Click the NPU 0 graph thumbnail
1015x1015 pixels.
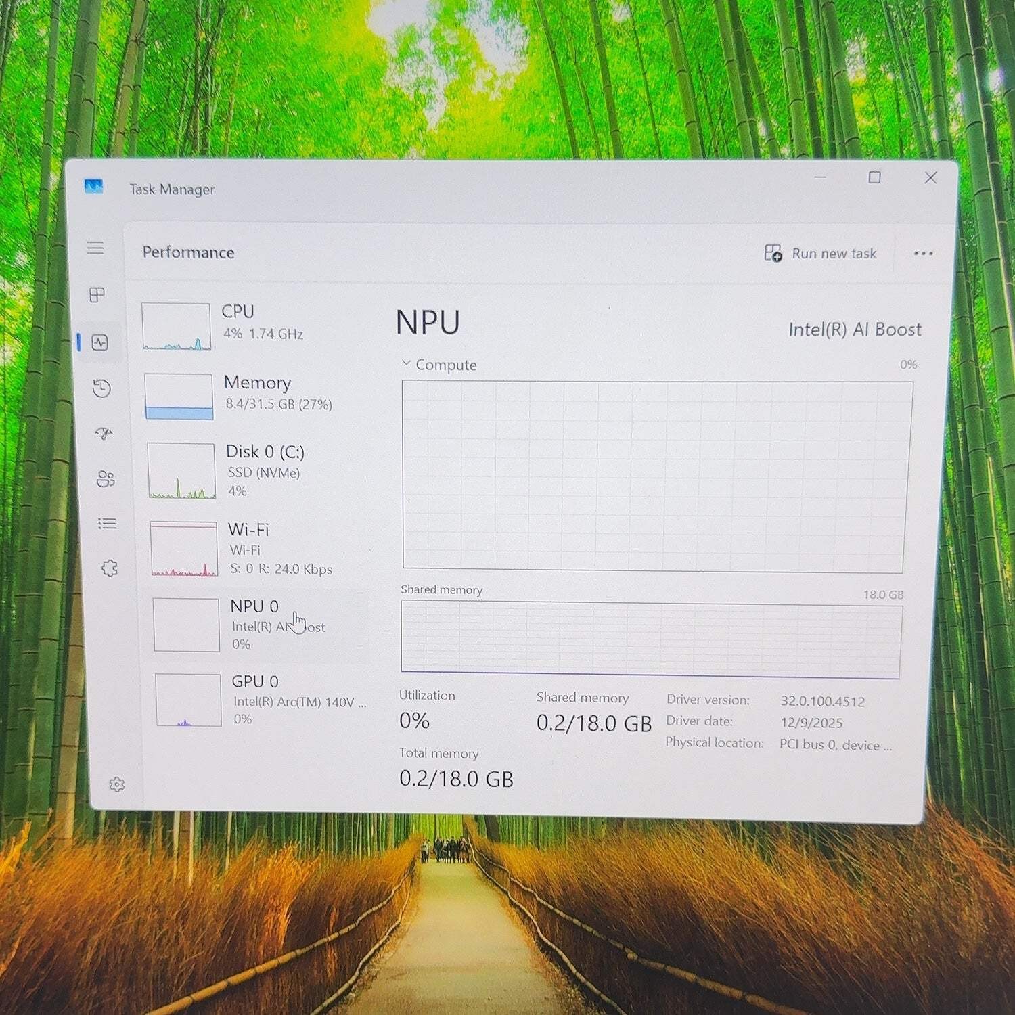point(187,625)
